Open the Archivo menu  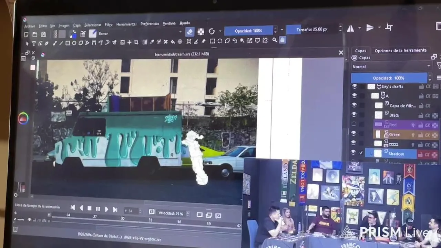click(30, 26)
